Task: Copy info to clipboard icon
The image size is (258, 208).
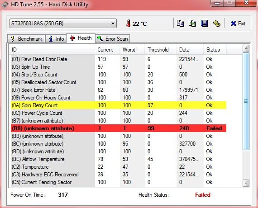Action: pos(180,24)
